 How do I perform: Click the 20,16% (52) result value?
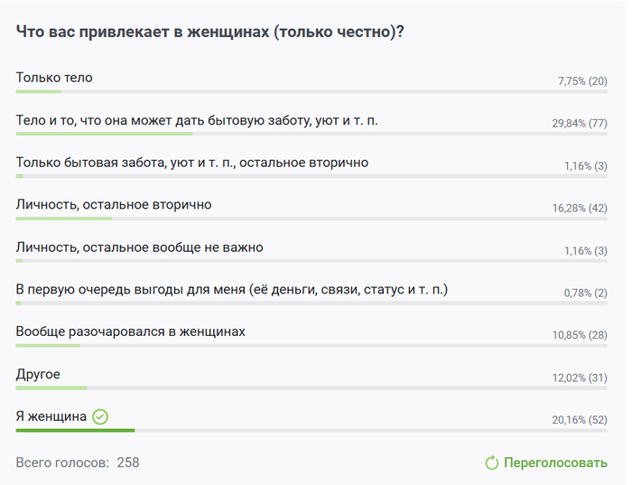580,420
